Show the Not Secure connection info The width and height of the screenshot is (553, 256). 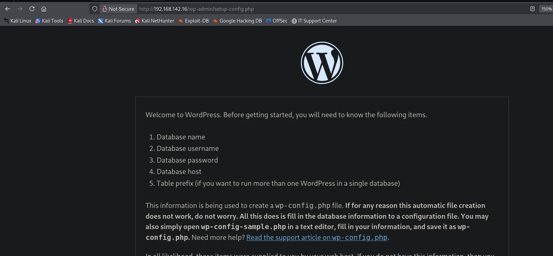pos(118,9)
